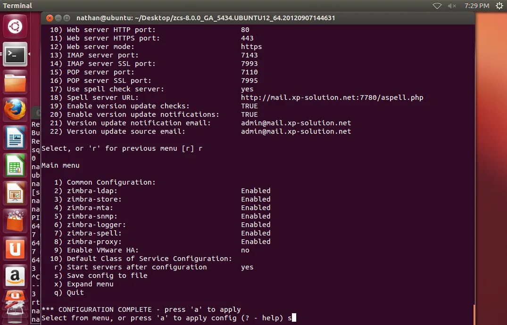
Task: Click the 'Web server mode:' https value
Action: point(251,47)
